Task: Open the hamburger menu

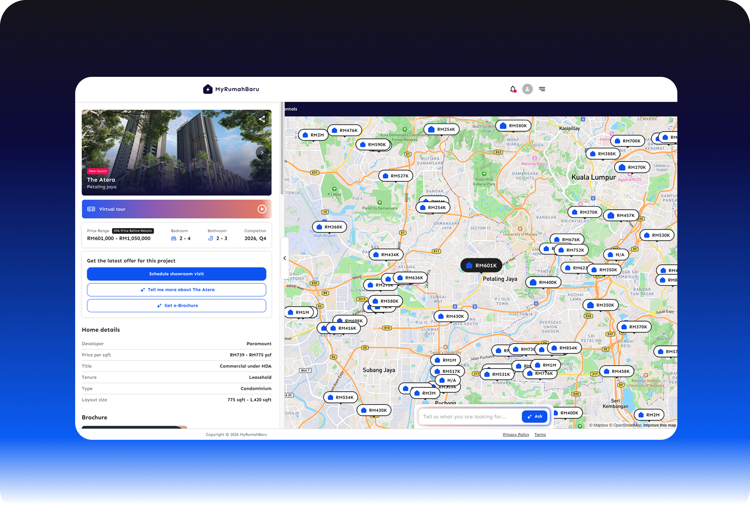Action: (x=542, y=89)
